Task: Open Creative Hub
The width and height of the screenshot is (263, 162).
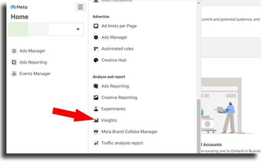Action: click(114, 60)
